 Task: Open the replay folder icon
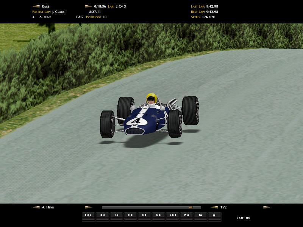click(x=200, y=215)
